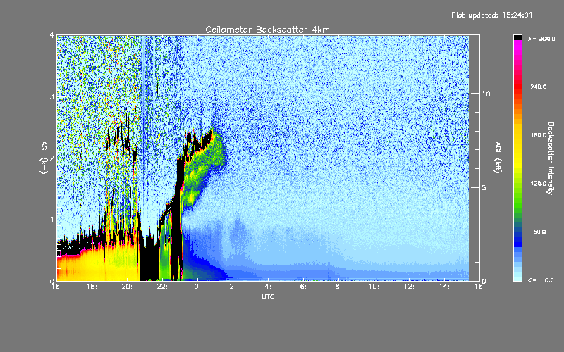Click the '2:' time tick label
The width and height of the screenshot is (564, 352).
point(233,287)
